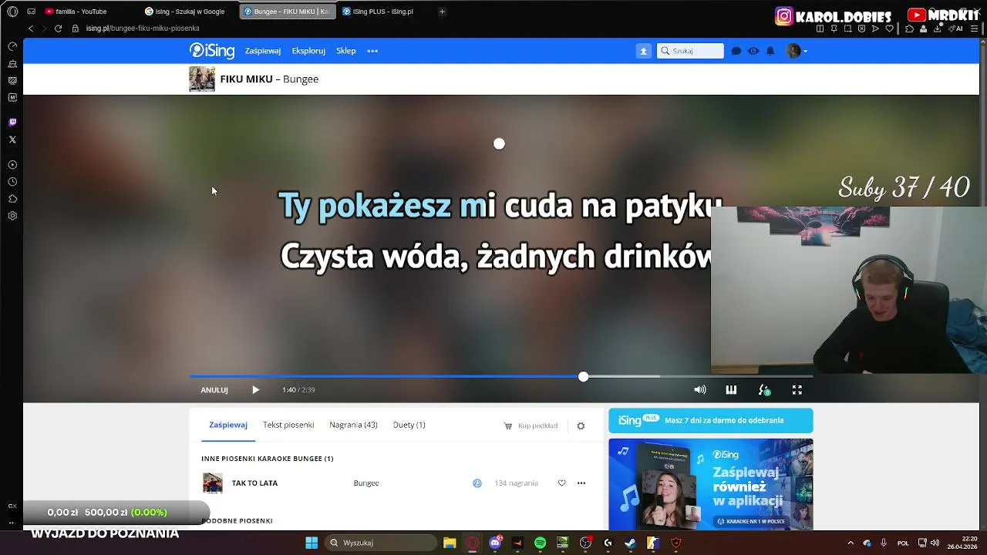Enter fullscreen mode in karaoke player

797,390
